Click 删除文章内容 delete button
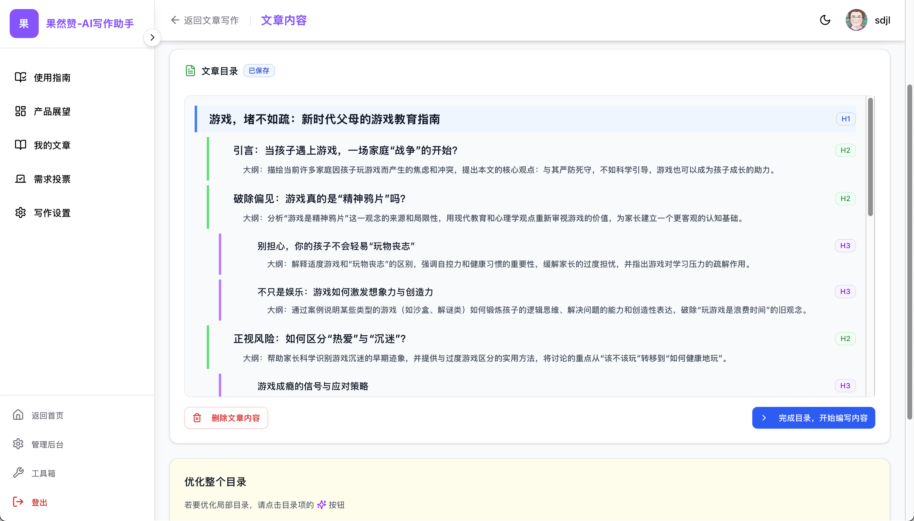914x521 pixels. pyautogui.click(x=226, y=417)
